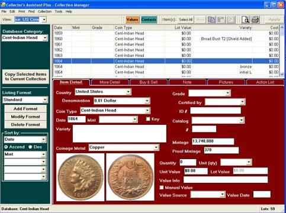This screenshot has height=213, width=286.
Task: Toggle the Key checkbox
Action: (148, 119)
